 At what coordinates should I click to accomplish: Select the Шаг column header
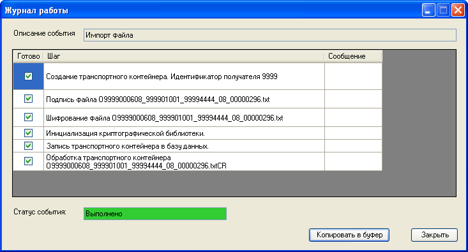coord(184,56)
